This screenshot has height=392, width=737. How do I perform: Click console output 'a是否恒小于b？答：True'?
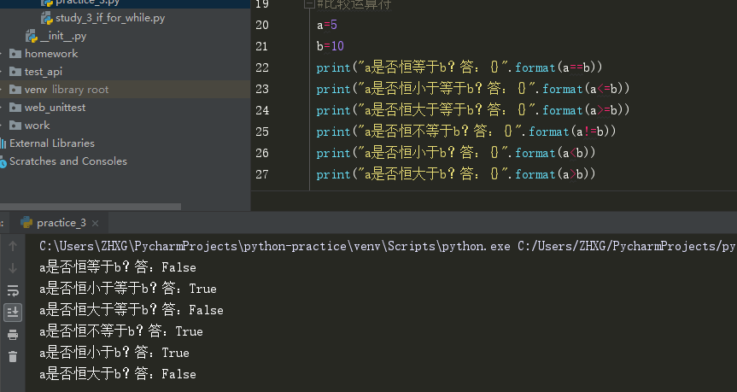tap(114, 353)
